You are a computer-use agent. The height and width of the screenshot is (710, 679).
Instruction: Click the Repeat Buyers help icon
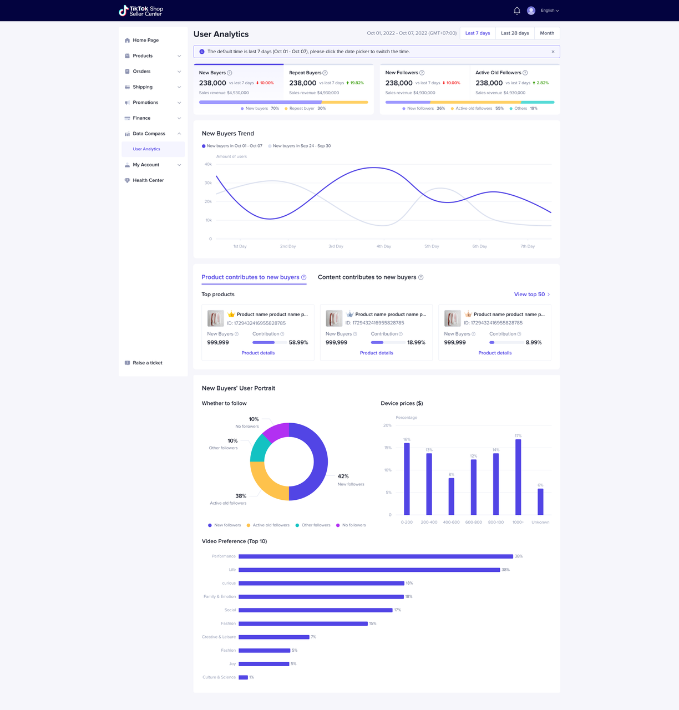click(x=325, y=73)
